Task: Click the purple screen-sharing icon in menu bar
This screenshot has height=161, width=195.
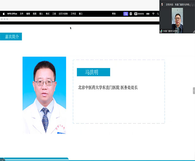Action: [x=126, y=14]
